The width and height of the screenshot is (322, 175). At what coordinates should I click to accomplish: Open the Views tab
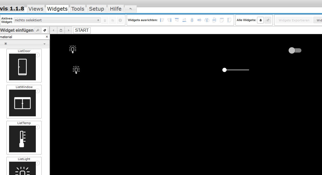coord(36,9)
